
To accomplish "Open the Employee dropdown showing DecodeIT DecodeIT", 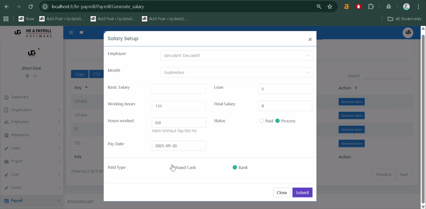I will point(236,55).
